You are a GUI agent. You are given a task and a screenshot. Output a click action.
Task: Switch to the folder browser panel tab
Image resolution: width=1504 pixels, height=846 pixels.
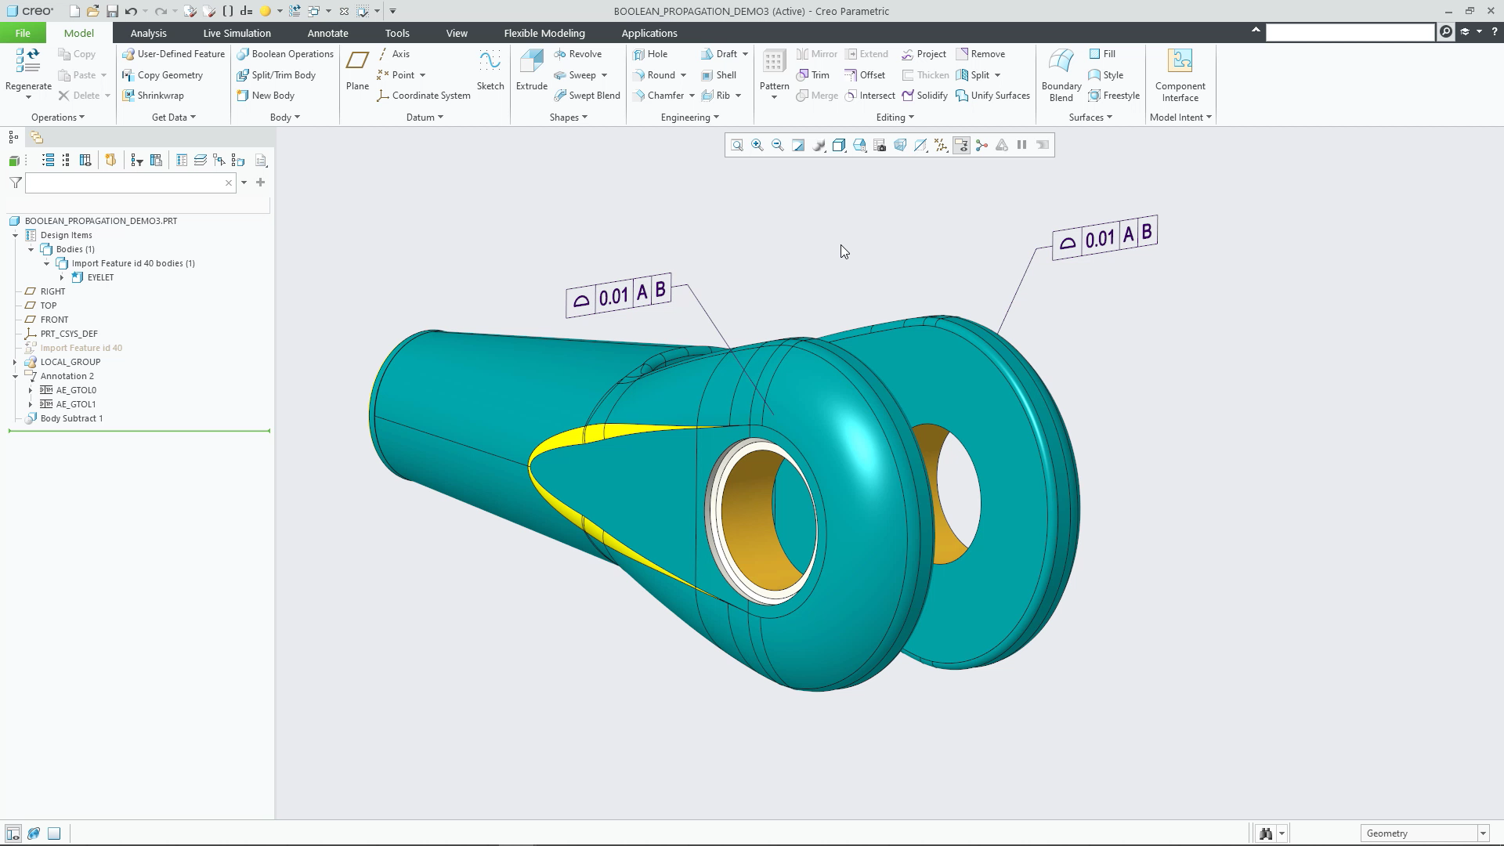(37, 137)
